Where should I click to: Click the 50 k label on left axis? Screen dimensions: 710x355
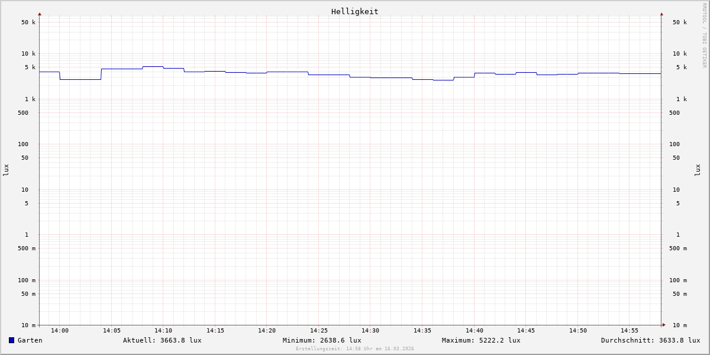coord(28,22)
